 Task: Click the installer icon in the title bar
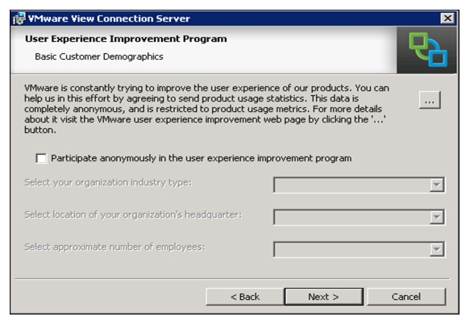[19, 19]
